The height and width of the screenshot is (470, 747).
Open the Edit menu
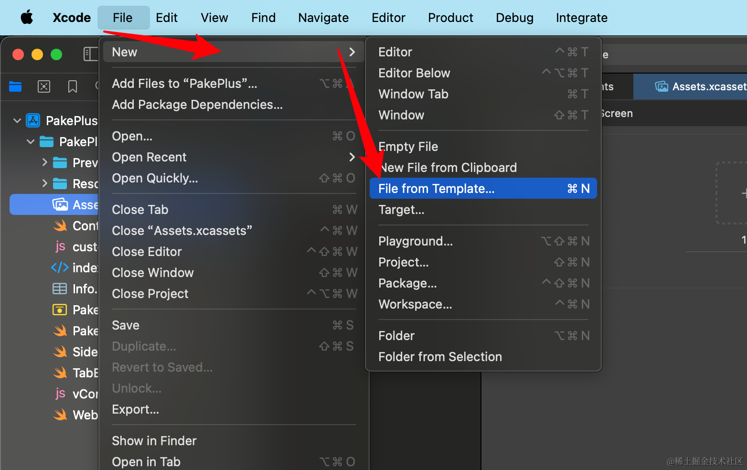(x=167, y=18)
